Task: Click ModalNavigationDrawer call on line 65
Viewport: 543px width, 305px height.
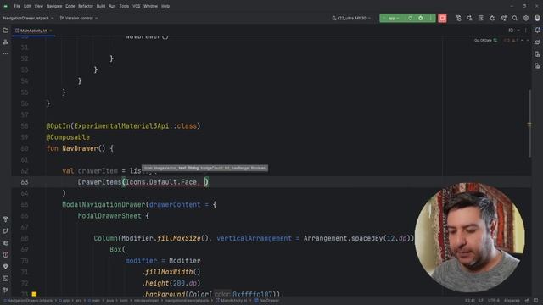Action: pos(104,204)
